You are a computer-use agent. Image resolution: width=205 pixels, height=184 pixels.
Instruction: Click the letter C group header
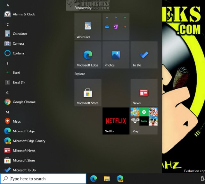(8, 24)
